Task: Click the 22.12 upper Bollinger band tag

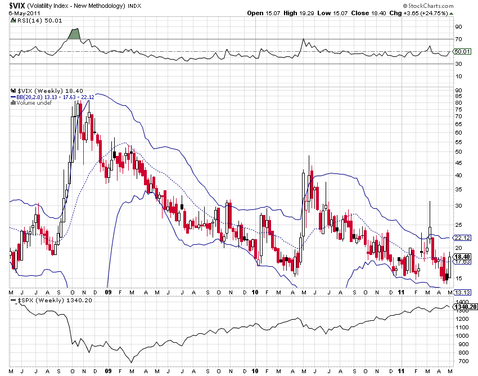Action: pyautogui.click(x=461, y=238)
